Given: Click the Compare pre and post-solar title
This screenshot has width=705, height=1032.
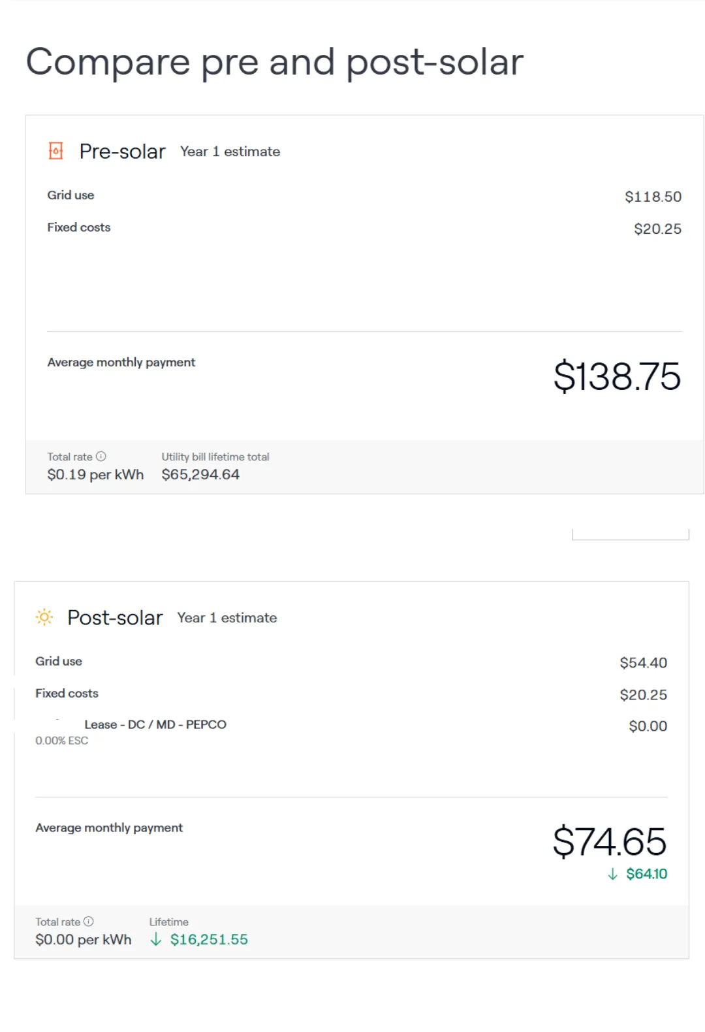Looking at the screenshot, I should (x=274, y=63).
